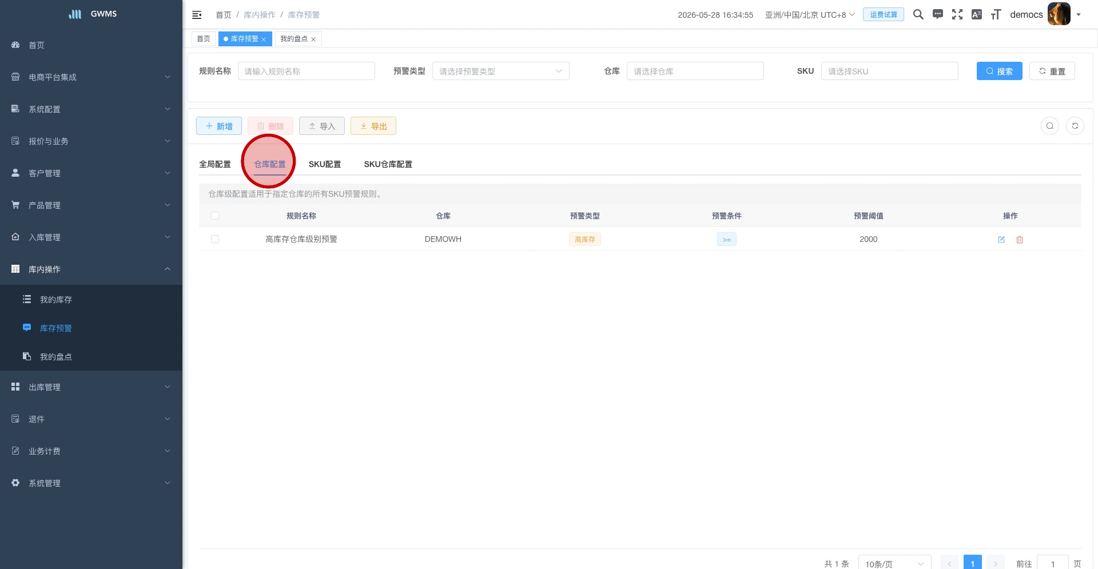Click the 删除 button in the toolbar
The image size is (1098, 569).
270,126
